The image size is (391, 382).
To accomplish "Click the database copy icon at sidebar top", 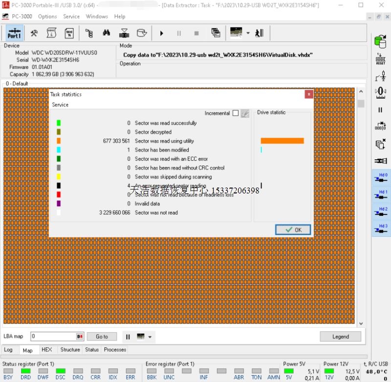I will tap(380, 41).
